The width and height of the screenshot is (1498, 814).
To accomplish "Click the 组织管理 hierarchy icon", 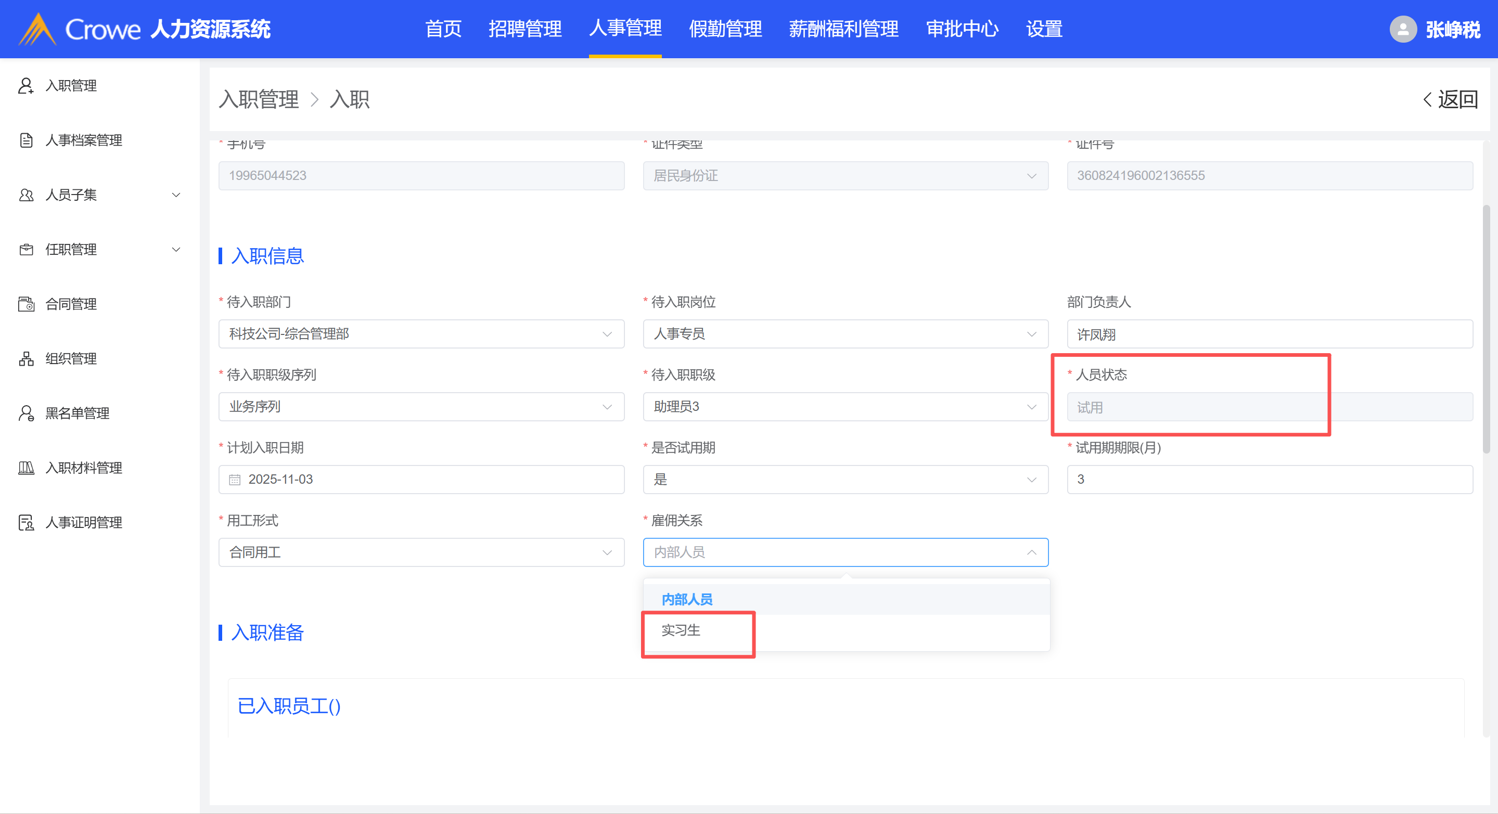I will click(25, 359).
